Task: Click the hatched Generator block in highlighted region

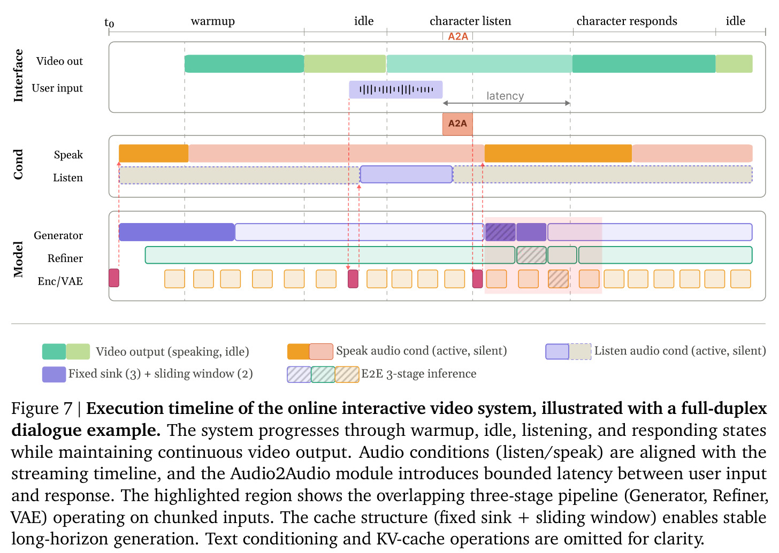Action: coord(500,232)
